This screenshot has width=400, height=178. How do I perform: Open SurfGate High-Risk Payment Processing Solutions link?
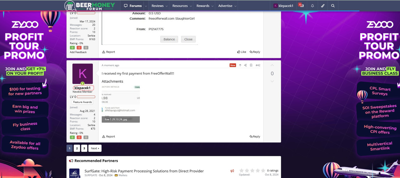click(144, 171)
